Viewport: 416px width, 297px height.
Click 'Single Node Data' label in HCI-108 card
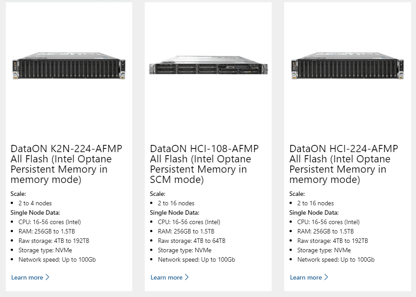[175, 212]
